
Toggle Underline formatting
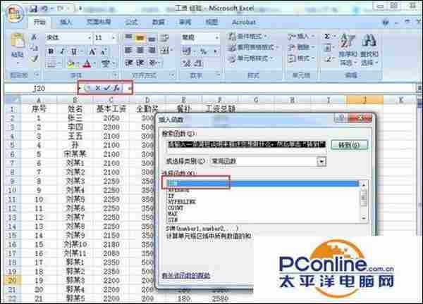coord(73,51)
